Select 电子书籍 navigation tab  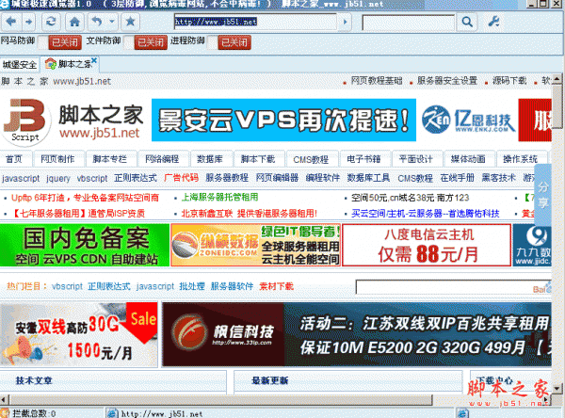tap(363, 159)
